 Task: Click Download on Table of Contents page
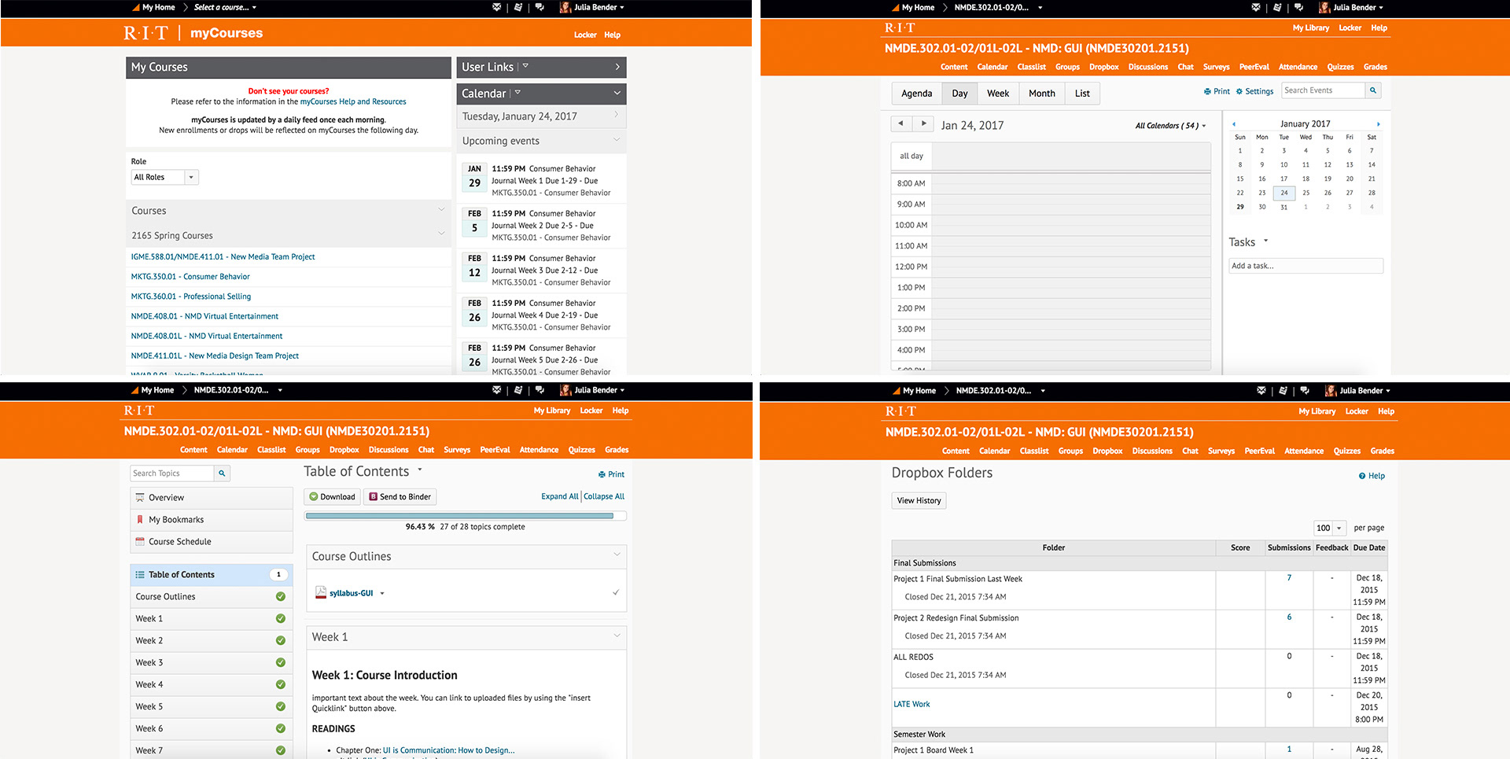332,497
